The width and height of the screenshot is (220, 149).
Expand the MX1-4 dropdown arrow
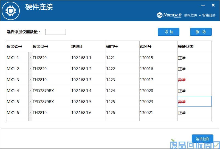[x=30, y=91]
